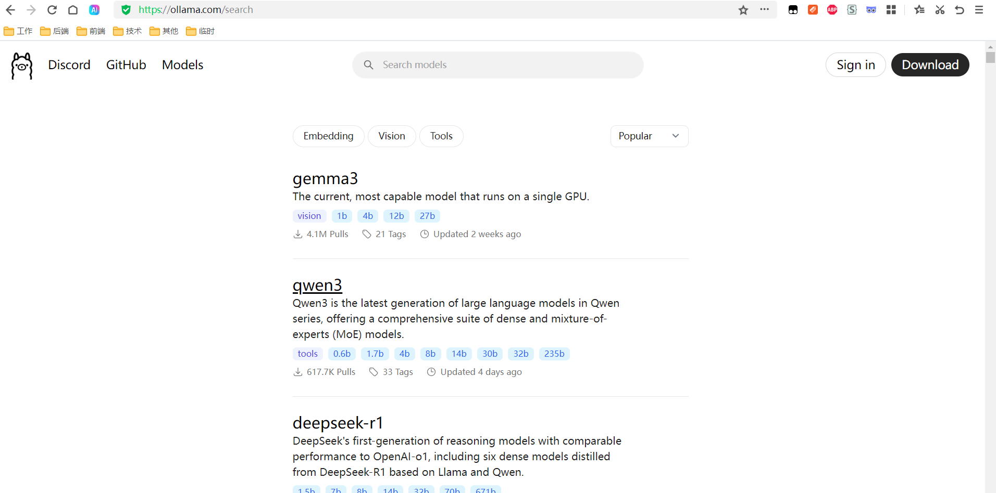The height and width of the screenshot is (493, 996).
Task: Click the qwen3 235b size tag
Action: pyautogui.click(x=554, y=354)
